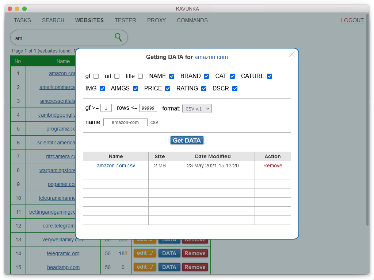Open the americommerce website link
The height and width of the screenshot is (280, 374).
click(57, 87)
